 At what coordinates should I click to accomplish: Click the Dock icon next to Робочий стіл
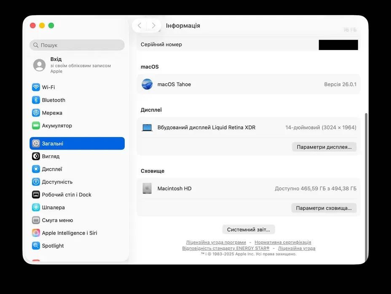(x=36, y=194)
